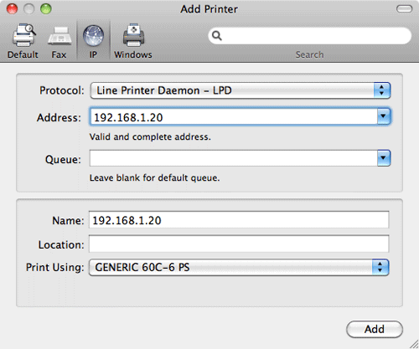Click the Default label in toolbar
Viewport: 419px width, 349px height.
click(x=23, y=54)
